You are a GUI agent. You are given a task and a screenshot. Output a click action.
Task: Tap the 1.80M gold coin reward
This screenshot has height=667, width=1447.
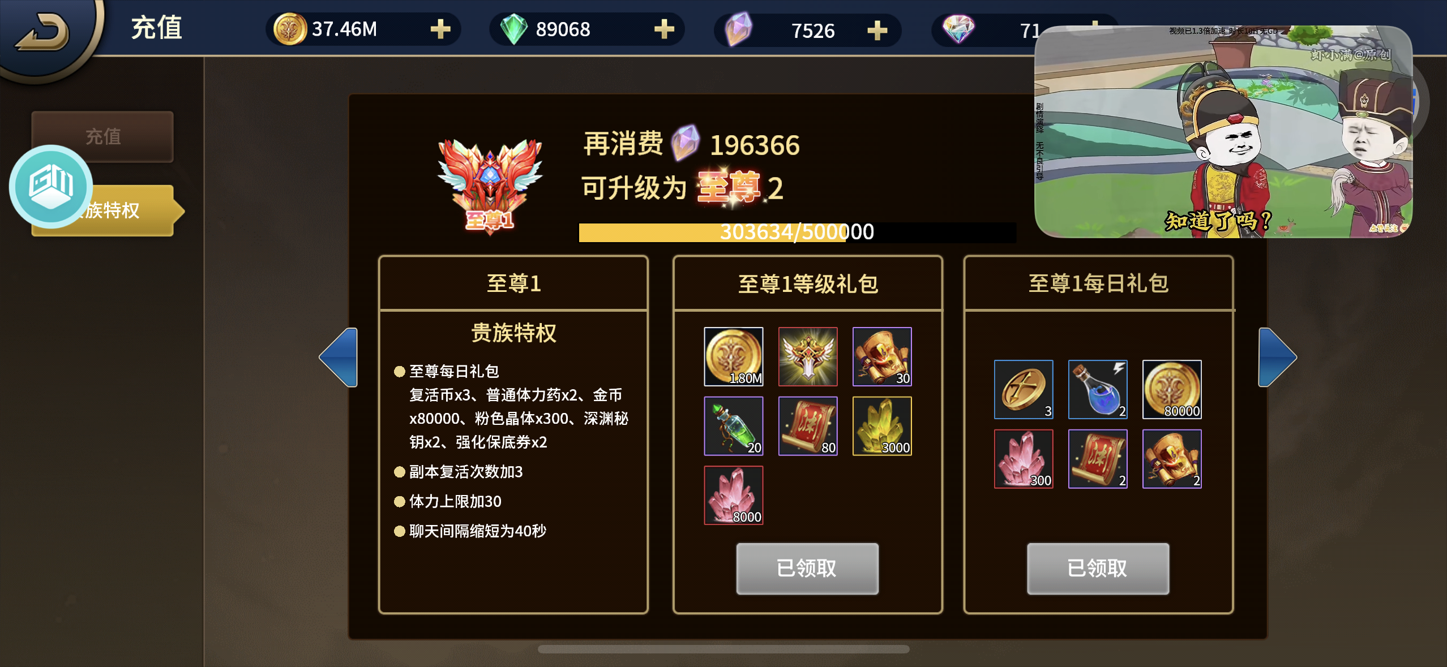click(733, 356)
